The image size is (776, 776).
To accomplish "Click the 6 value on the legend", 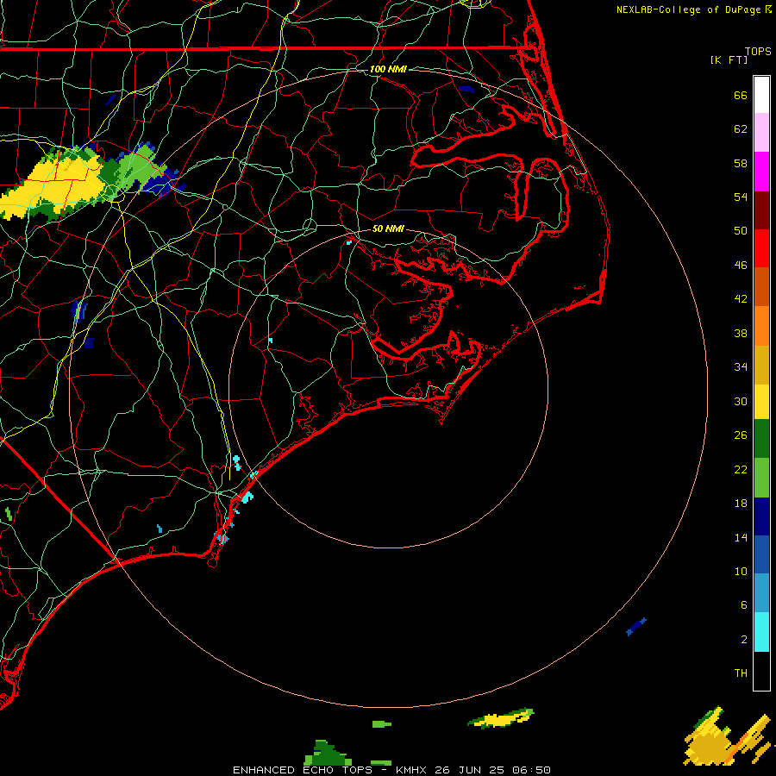I will [744, 605].
